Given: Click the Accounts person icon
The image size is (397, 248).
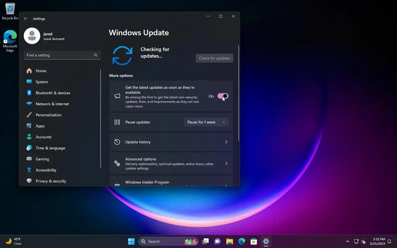Looking at the screenshot, I should (x=29, y=137).
